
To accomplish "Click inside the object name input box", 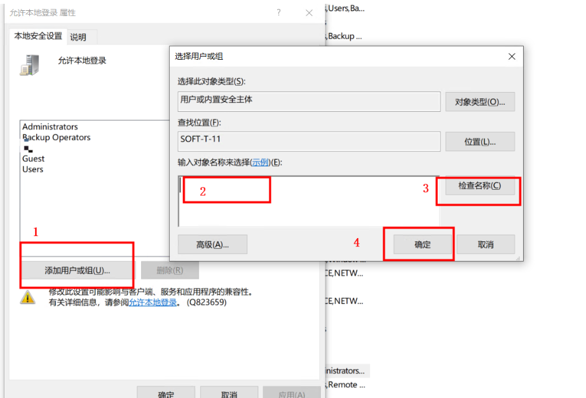I will point(308,200).
